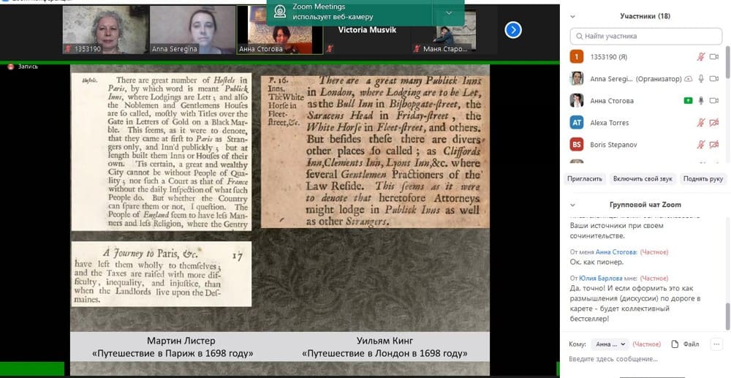Toggle muted microphone for participant 1353190
Screen dimensions: 731x378
[701, 57]
